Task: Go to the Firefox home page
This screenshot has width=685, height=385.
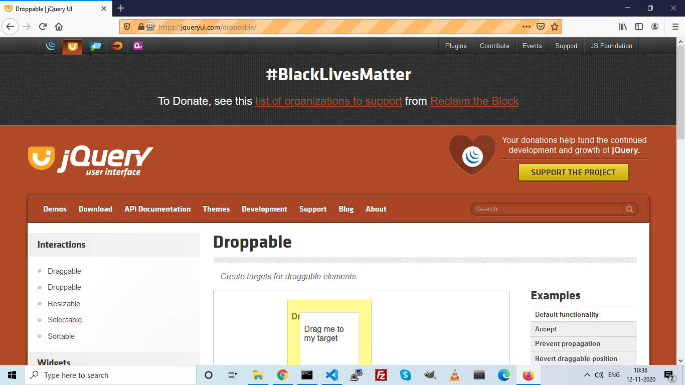Action: tap(59, 27)
